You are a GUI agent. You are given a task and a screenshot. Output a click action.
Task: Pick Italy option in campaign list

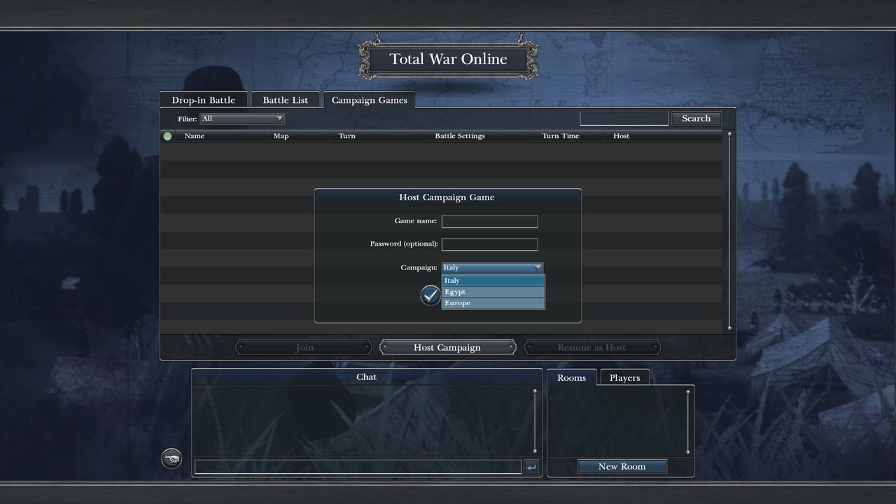(x=493, y=281)
